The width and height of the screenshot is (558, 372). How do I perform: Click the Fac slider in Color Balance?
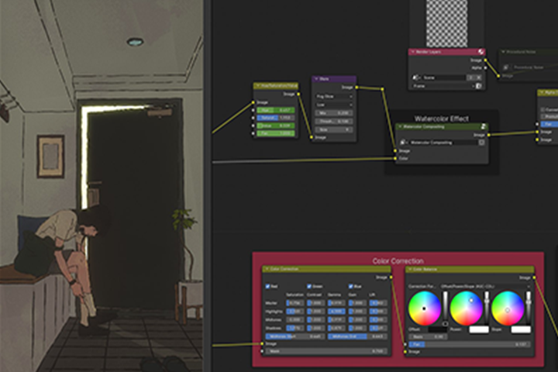coord(470,345)
